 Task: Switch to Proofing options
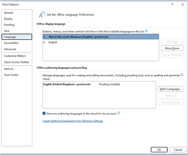click(17, 25)
